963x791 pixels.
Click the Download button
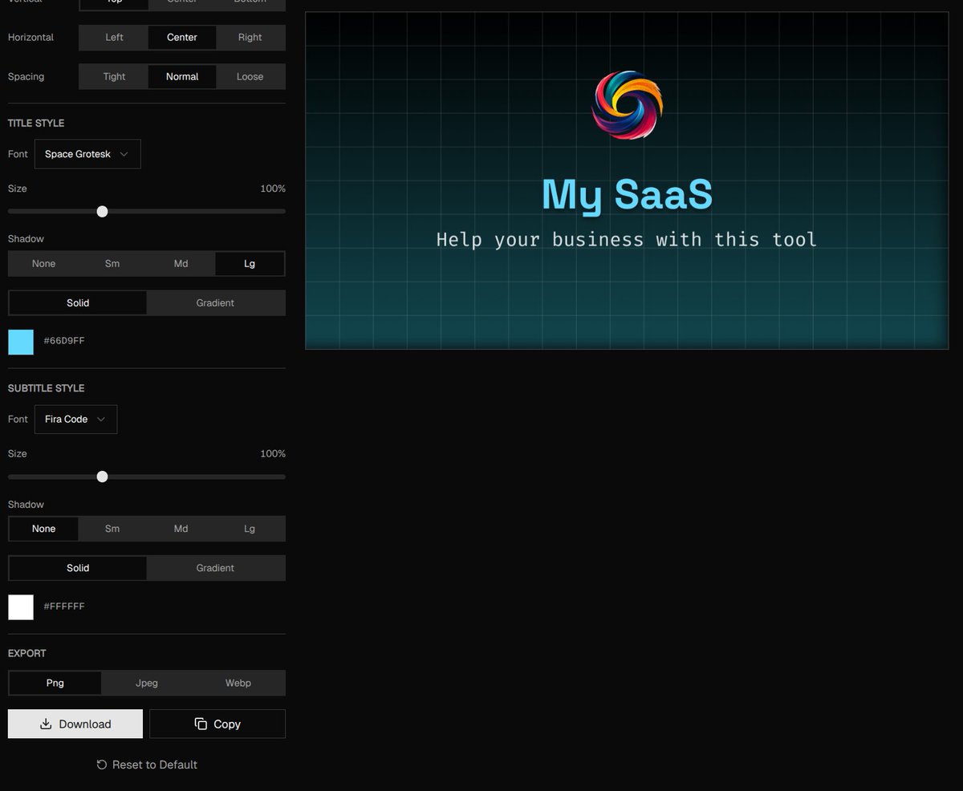click(75, 724)
